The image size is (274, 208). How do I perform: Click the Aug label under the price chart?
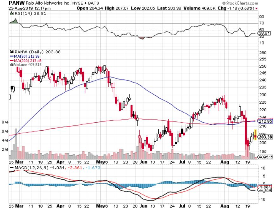click(225, 162)
